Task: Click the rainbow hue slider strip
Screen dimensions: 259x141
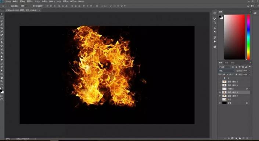Action: point(248,37)
